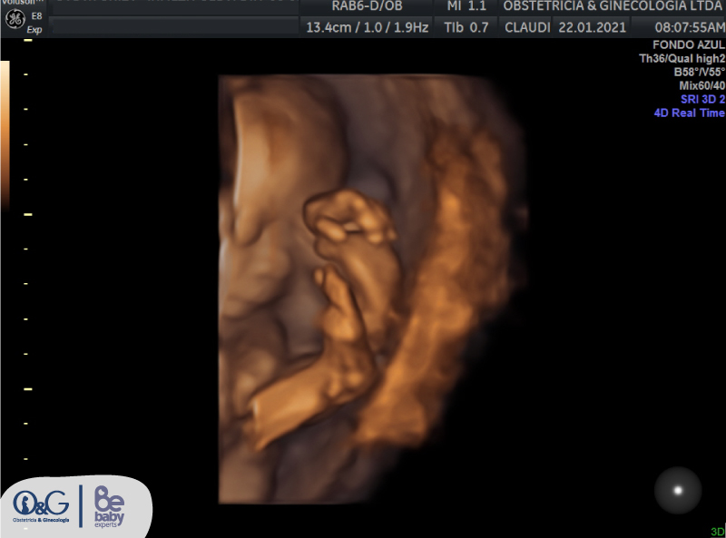
Task: Click the E8 Exp model label
Action: coord(35,23)
